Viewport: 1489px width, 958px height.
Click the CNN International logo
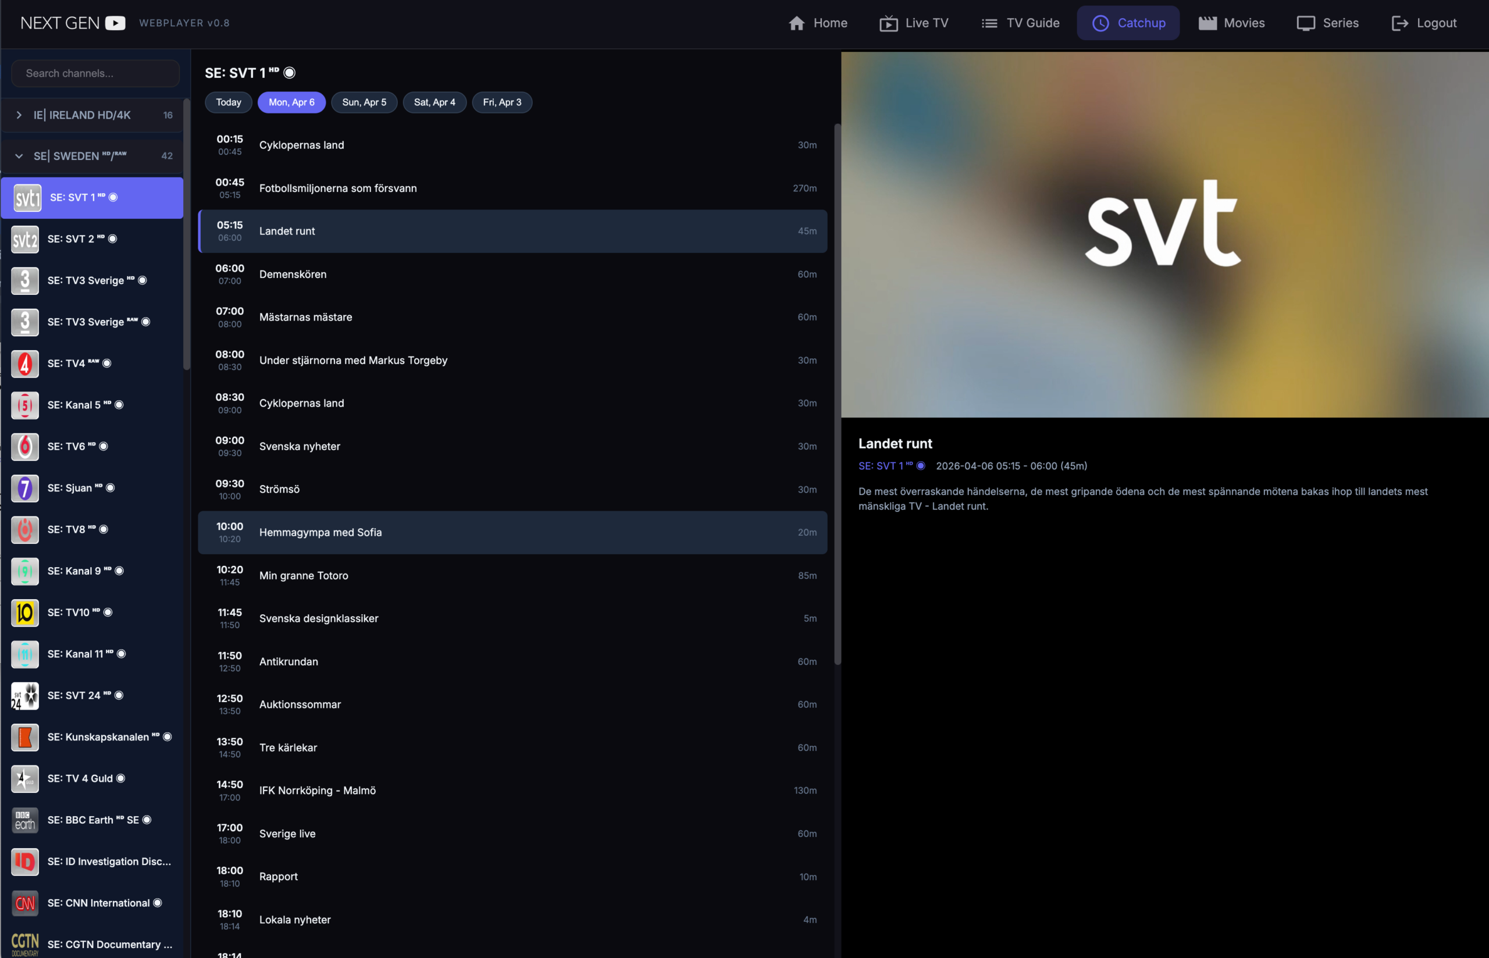click(25, 903)
